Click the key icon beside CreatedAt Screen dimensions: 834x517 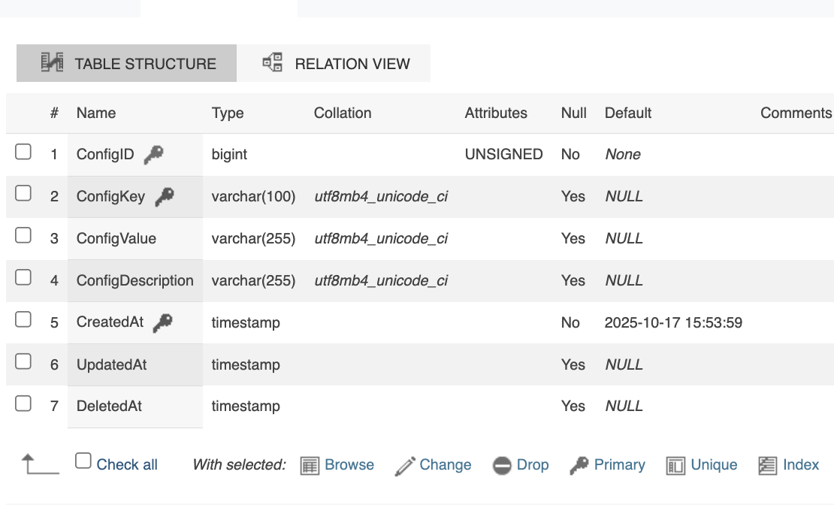162,322
